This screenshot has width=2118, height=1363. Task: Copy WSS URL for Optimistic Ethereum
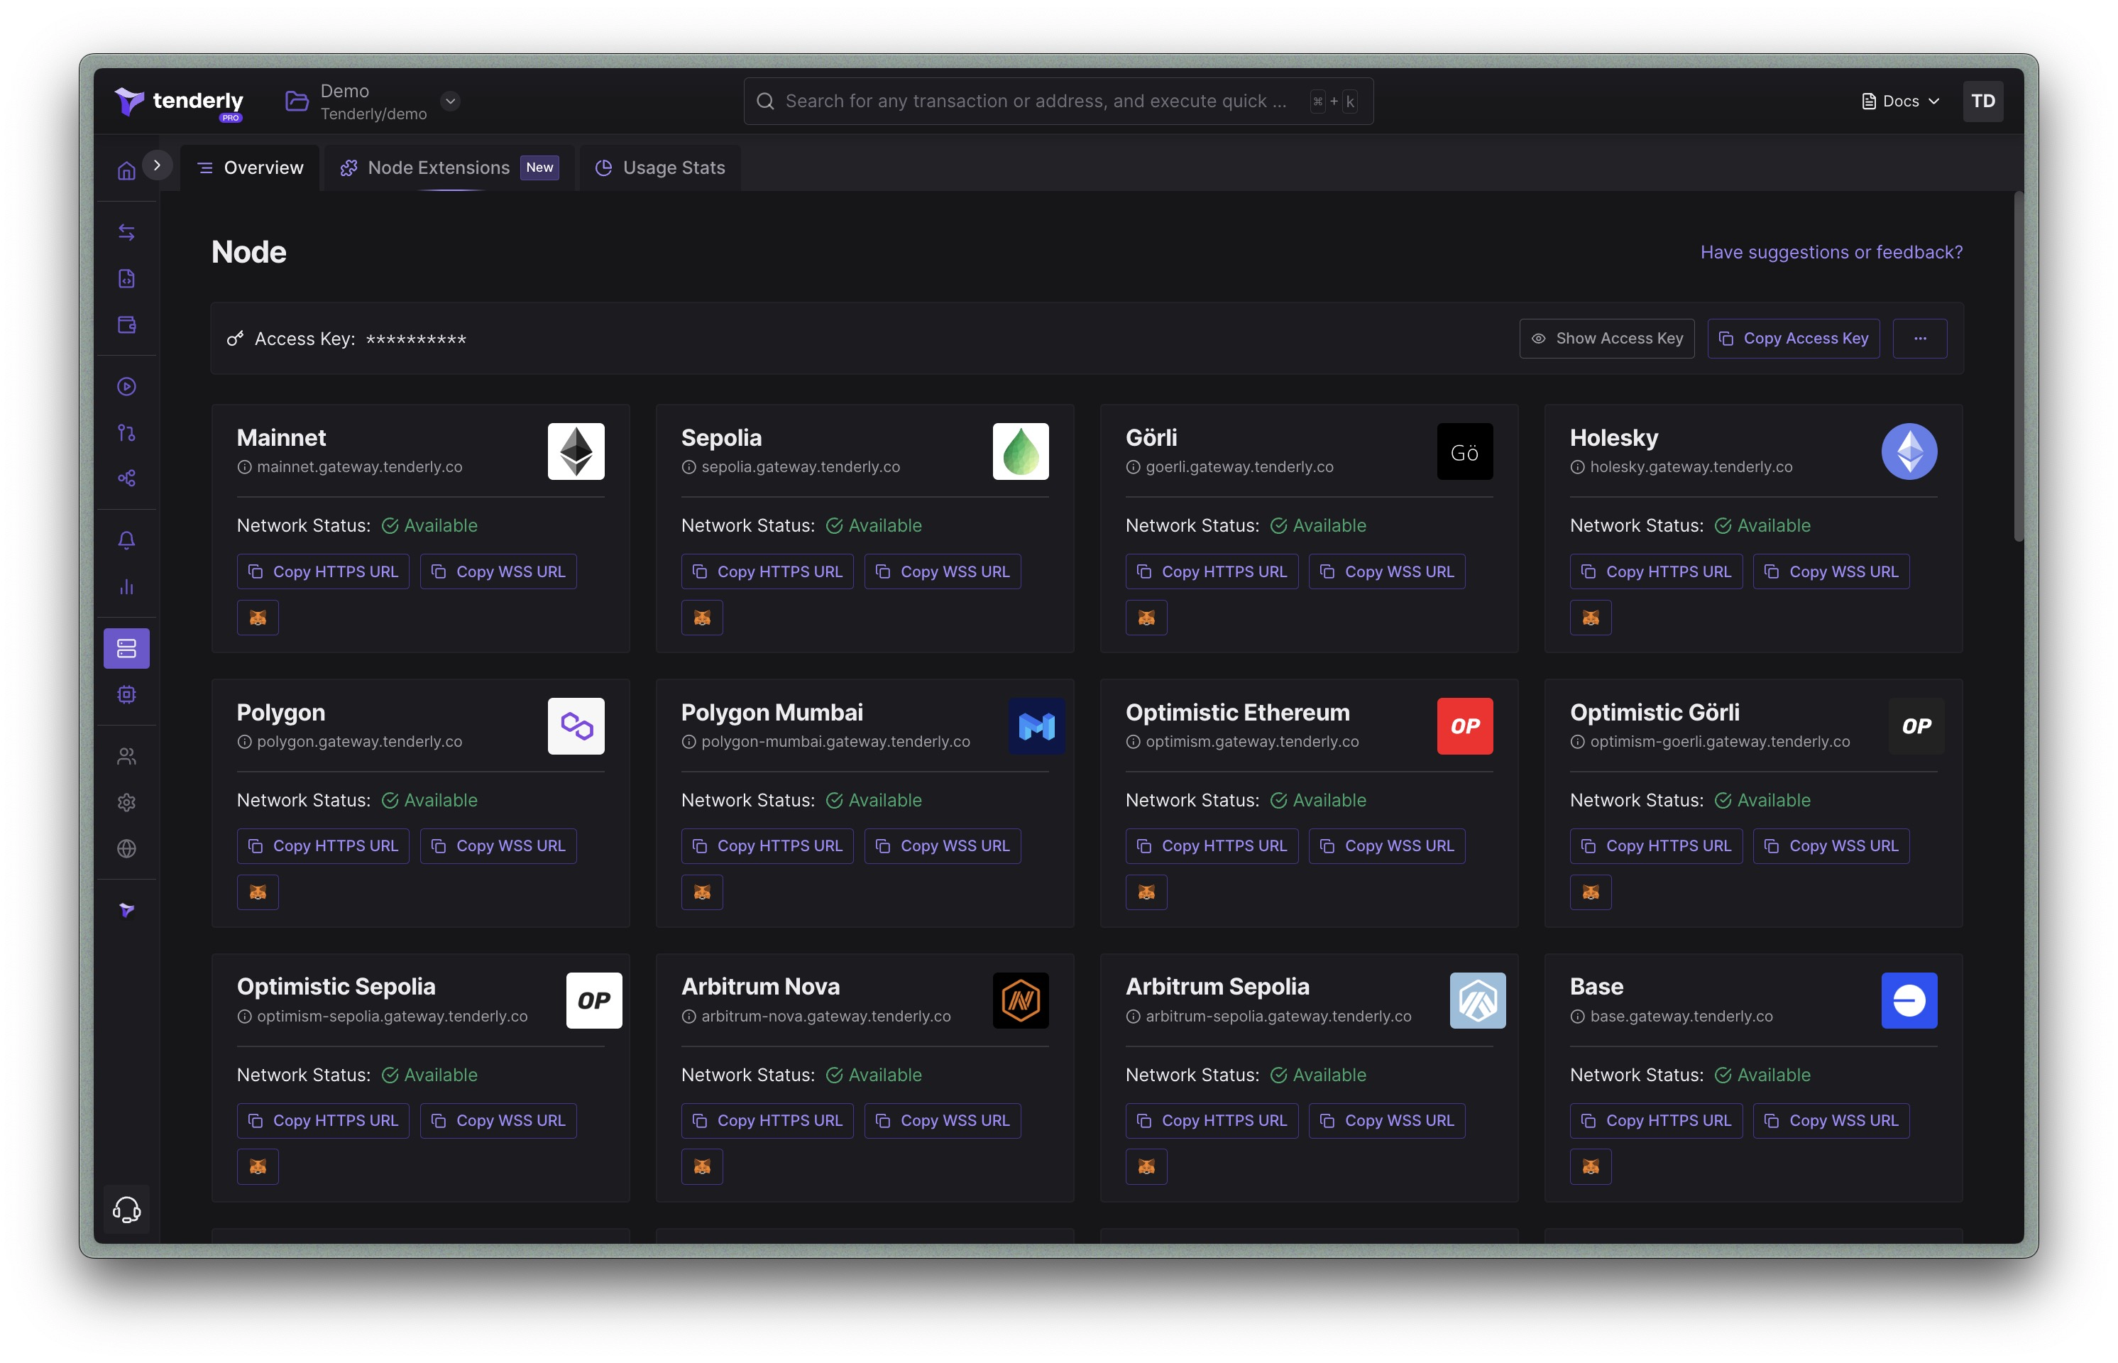[1386, 846]
